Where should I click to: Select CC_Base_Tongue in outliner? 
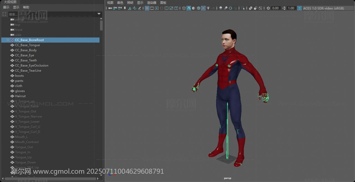(x=27, y=45)
